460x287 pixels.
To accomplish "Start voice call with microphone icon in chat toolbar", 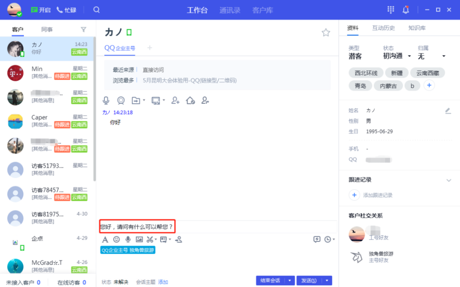I will pyautogui.click(x=106, y=101).
